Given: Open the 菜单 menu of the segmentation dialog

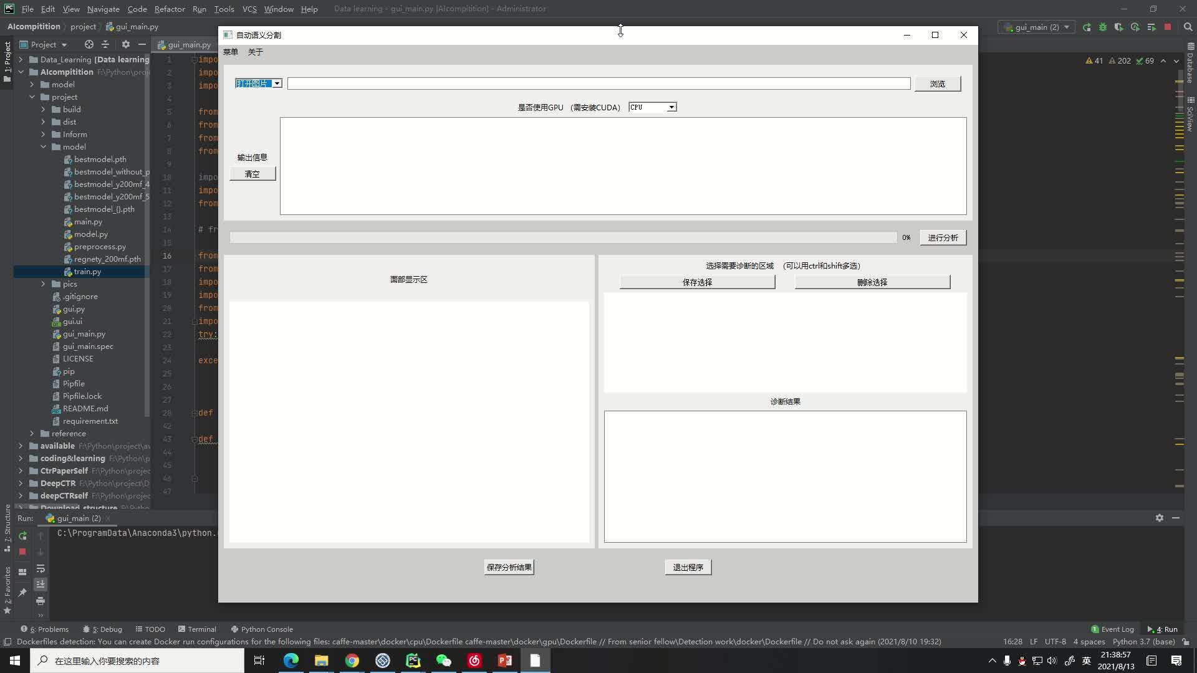Looking at the screenshot, I should pyautogui.click(x=230, y=52).
